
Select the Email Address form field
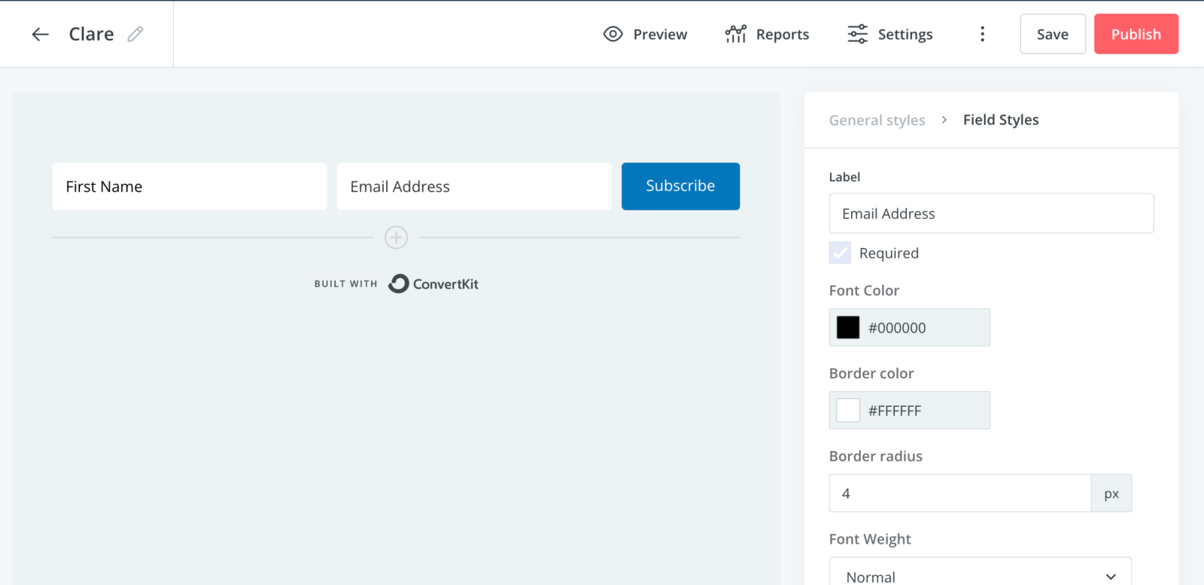pos(474,186)
